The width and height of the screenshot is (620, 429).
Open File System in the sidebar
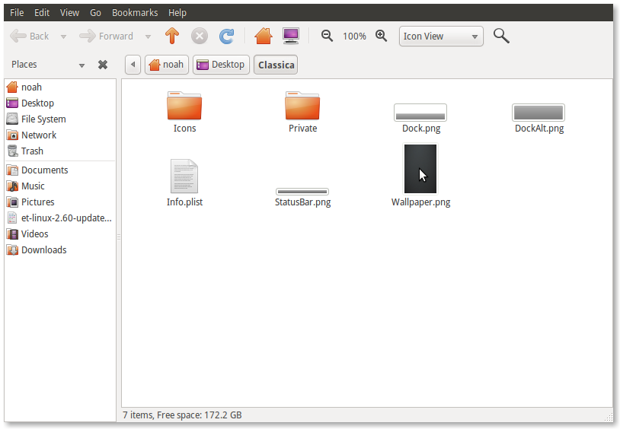(x=60, y=119)
